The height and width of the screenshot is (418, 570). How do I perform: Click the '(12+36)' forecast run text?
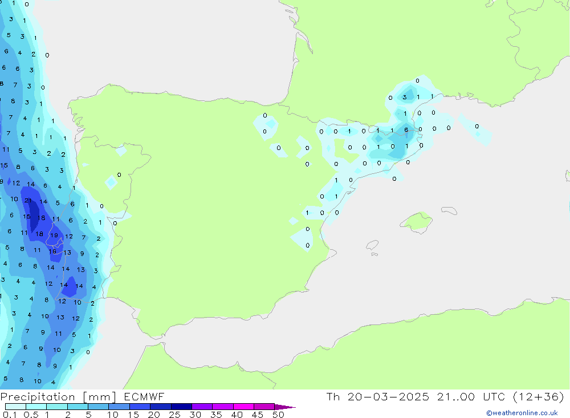pos(539,397)
